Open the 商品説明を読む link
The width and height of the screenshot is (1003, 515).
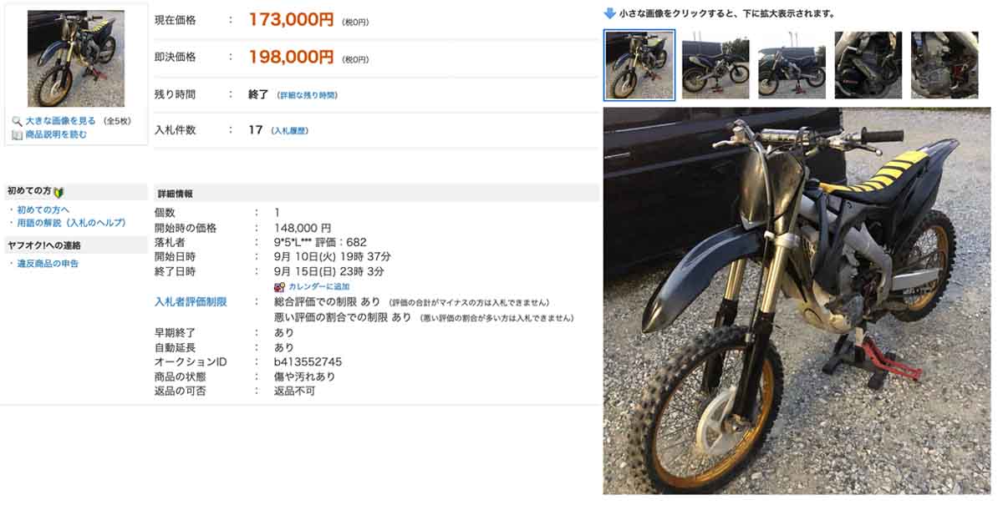point(56,134)
